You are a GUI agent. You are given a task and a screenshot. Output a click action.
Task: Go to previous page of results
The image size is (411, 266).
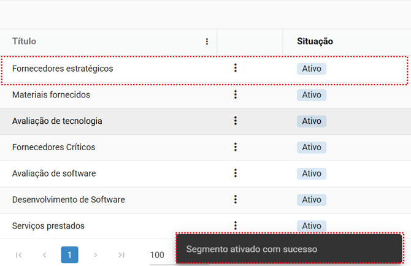pos(44,255)
